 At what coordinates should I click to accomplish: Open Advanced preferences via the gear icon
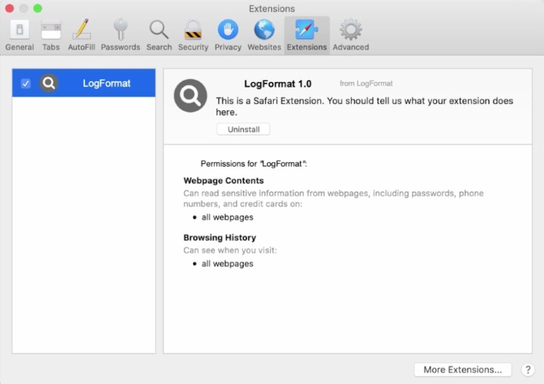click(x=351, y=34)
